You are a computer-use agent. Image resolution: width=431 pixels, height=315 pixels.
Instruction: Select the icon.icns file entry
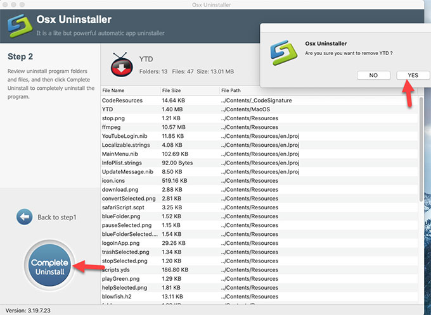click(115, 180)
